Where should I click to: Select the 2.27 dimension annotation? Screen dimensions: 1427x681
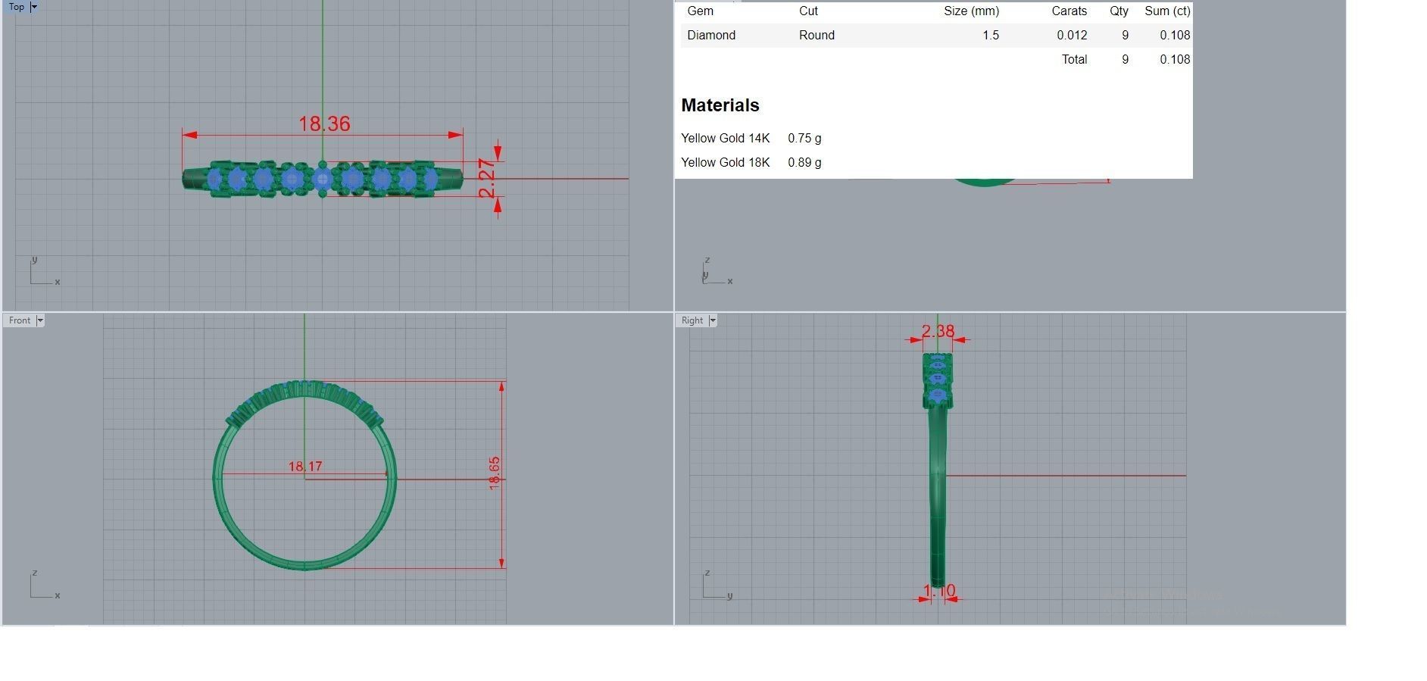tap(487, 178)
